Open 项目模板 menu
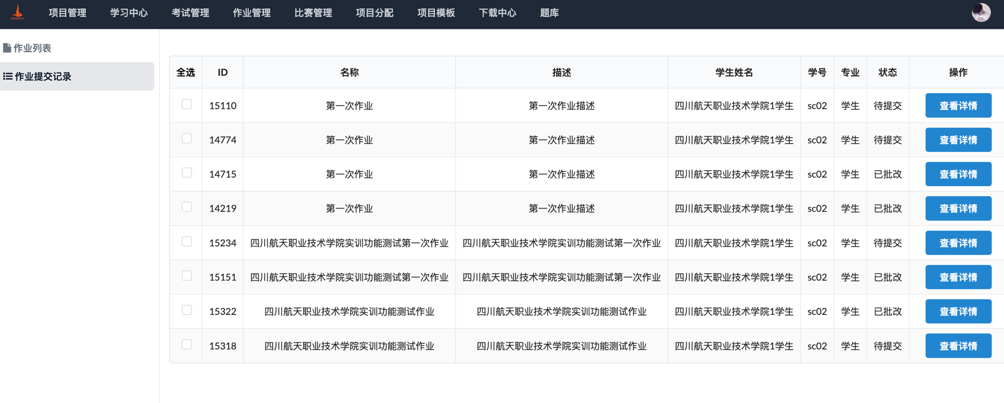The height and width of the screenshot is (403, 1004). [x=436, y=13]
